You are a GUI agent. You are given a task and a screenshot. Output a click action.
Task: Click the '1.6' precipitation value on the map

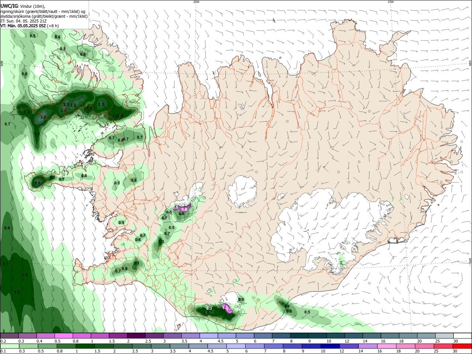[27, 112]
